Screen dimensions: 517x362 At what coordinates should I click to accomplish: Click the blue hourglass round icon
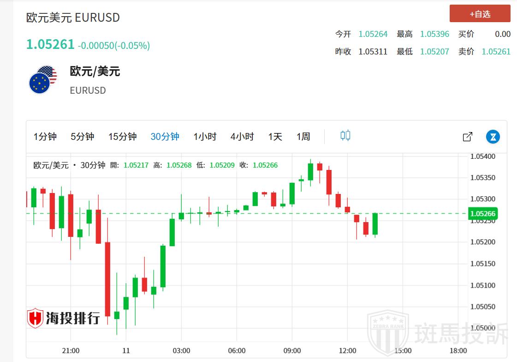point(493,137)
